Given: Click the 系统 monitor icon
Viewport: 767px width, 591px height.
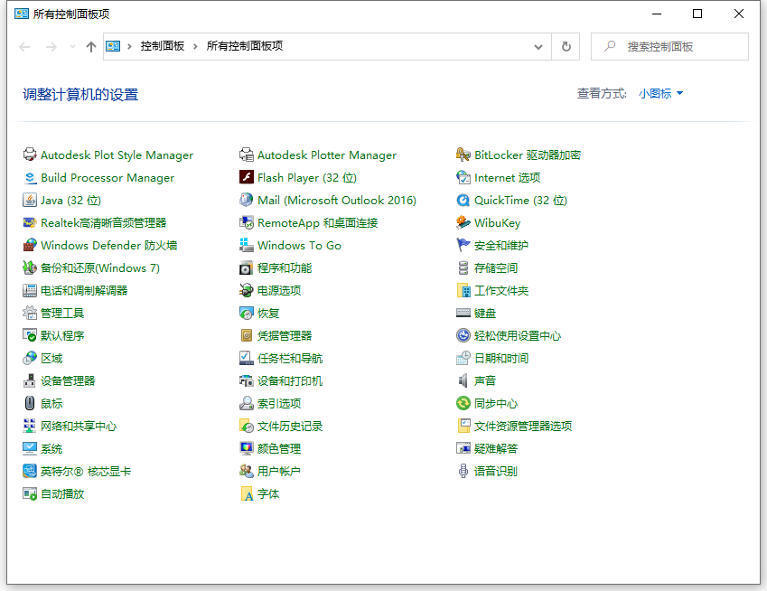Looking at the screenshot, I should click(30, 448).
